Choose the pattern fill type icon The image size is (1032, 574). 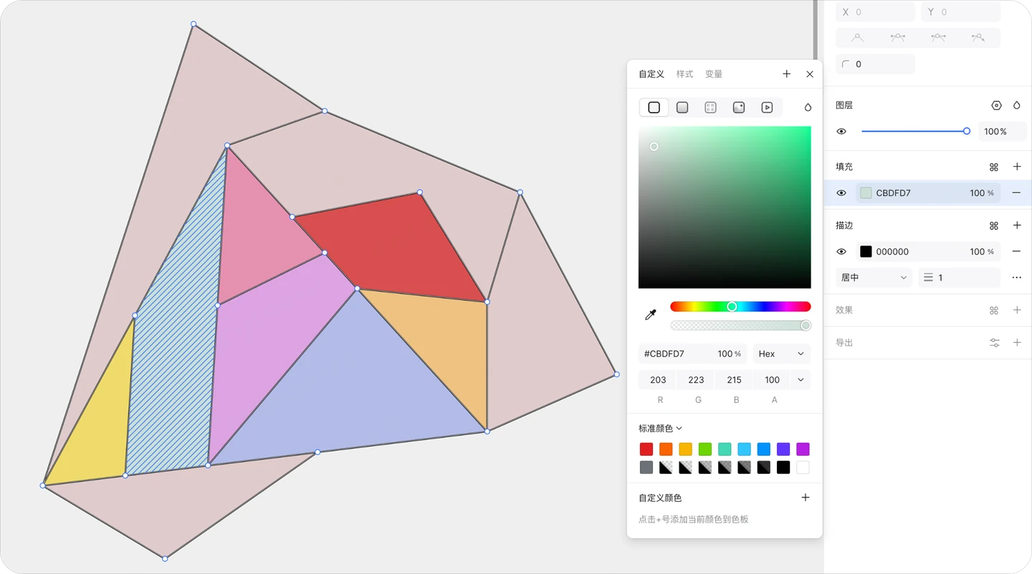coord(710,107)
